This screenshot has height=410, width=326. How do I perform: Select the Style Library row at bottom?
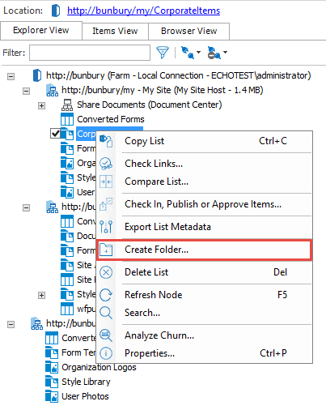86,382
